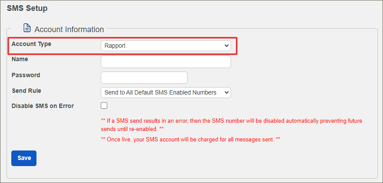Click the Password field label
The image size is (383, 183).
click(x=26, y=75)
